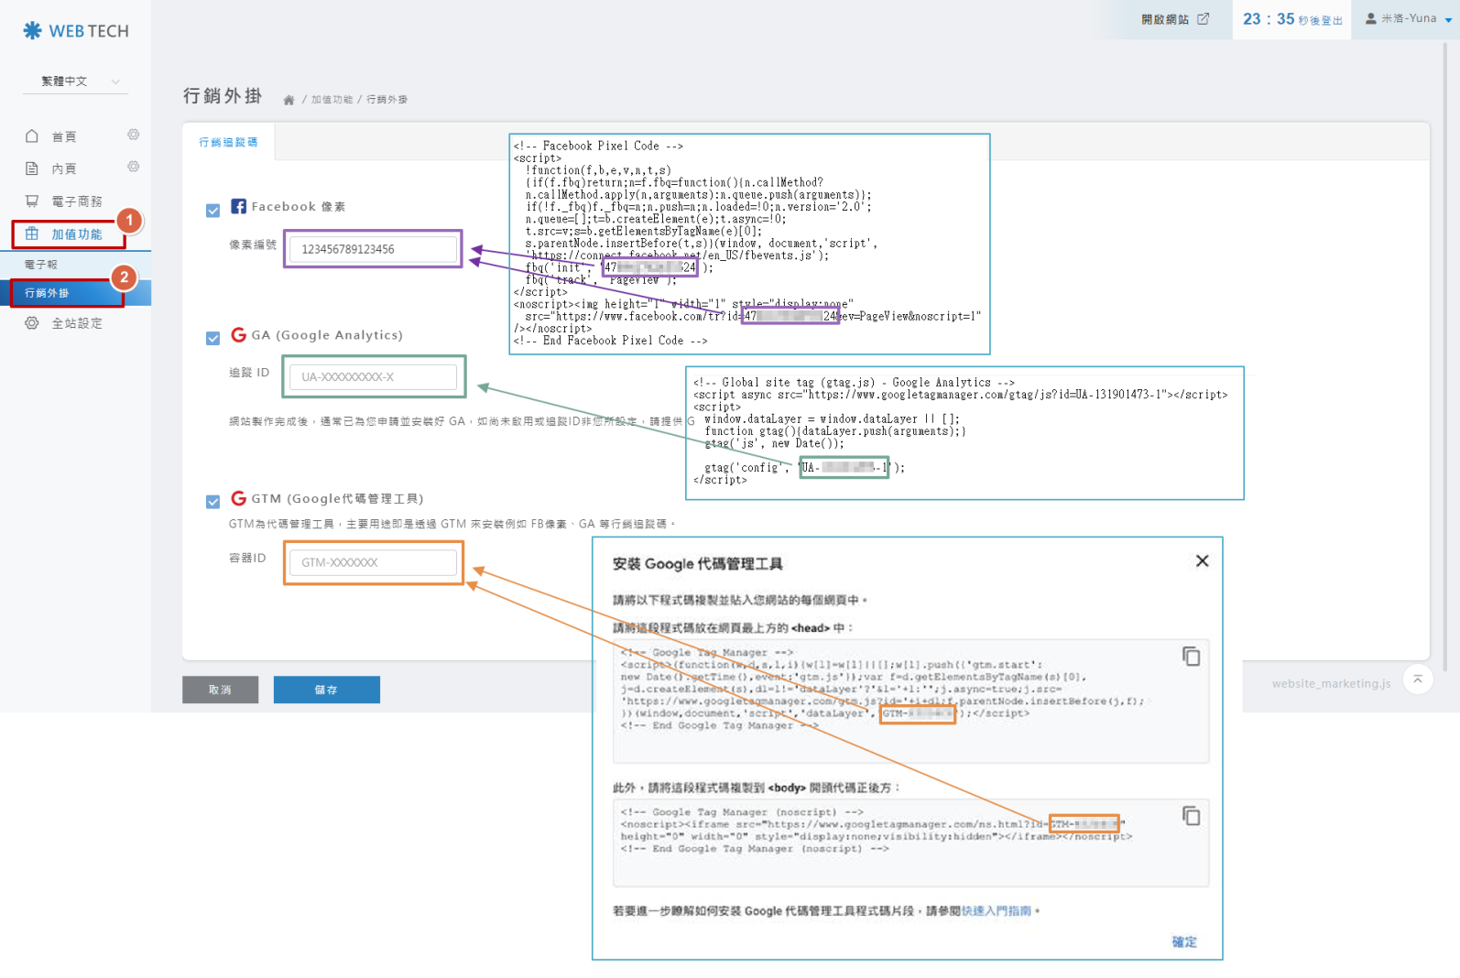Switch to the 行銷追蹤碼 tab
Viewport: 1460px width, 978px height.
pyautogui.click(x=228, y=143)
